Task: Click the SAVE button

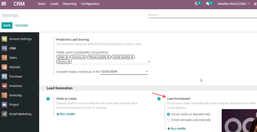Action: click(7, 25)
